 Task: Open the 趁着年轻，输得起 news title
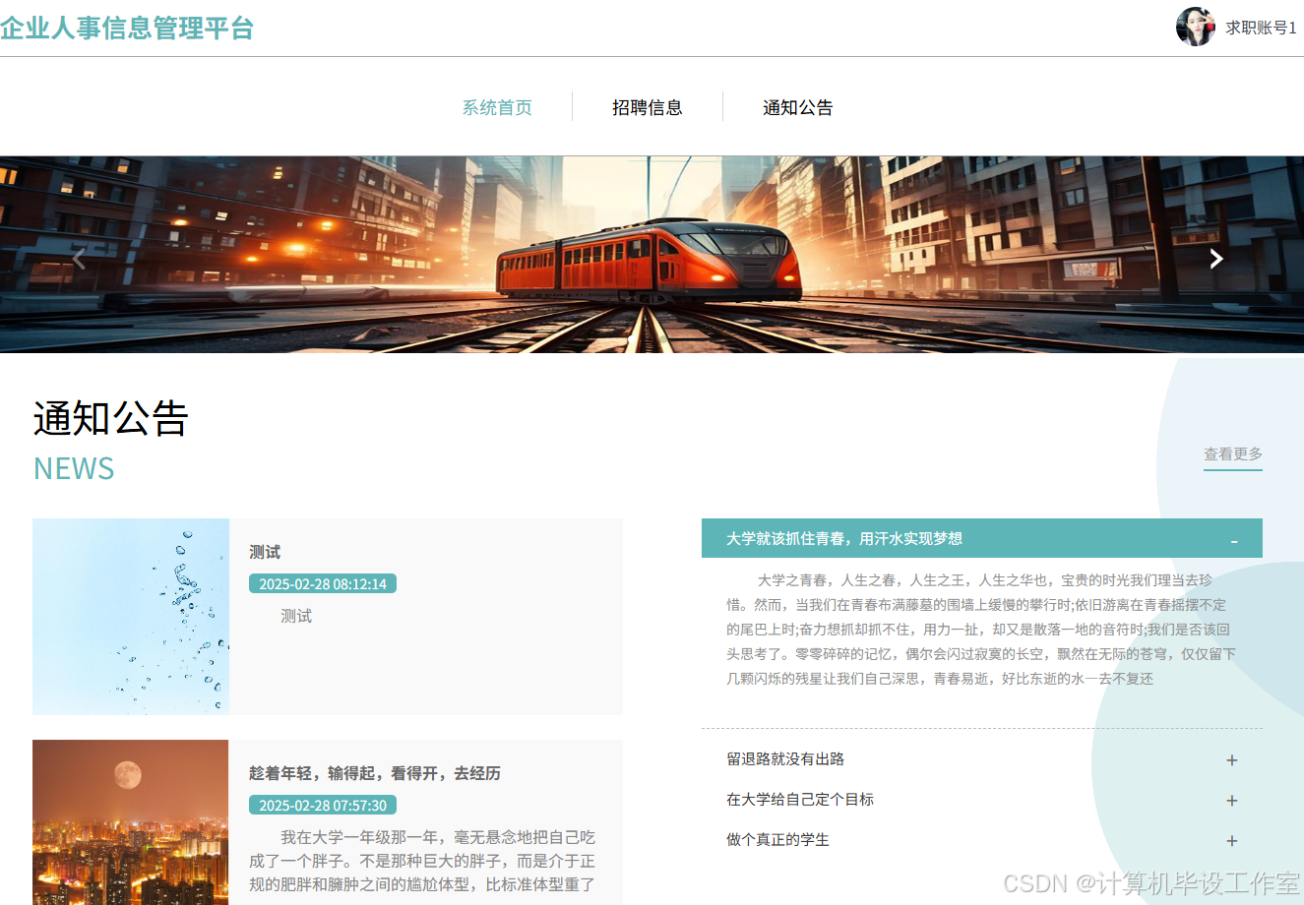pos(375,773)
